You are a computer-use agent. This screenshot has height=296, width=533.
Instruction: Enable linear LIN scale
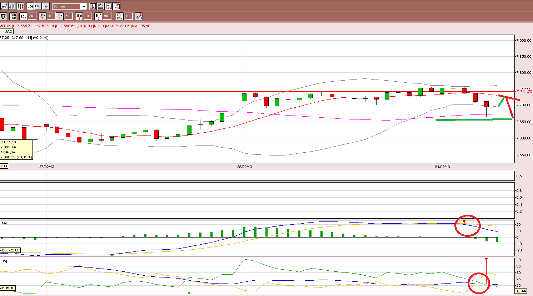point(38,6)
